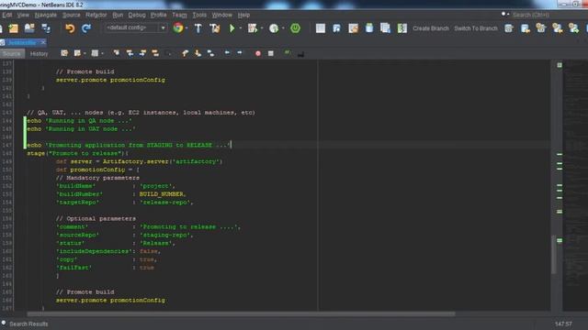Click the Uncomment icon in editor toolbar
Viewport: 588px width, 330px height.
pyautogui.click(x=300, y=54)
